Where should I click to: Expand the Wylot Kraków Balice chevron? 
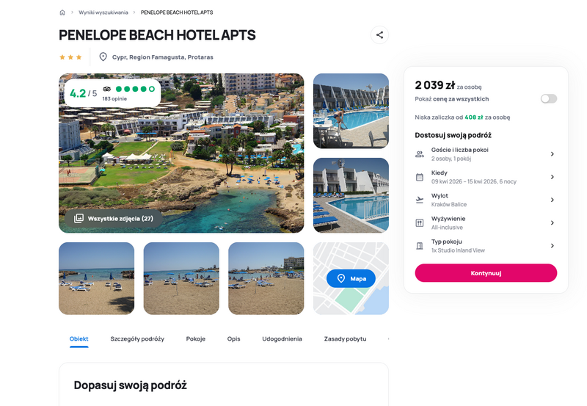(553, 200)
